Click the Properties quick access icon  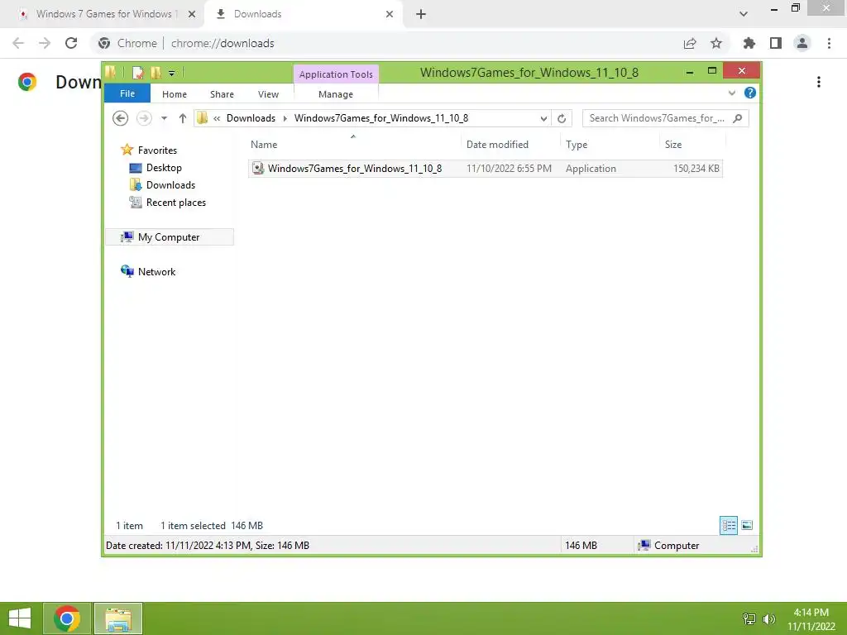pyautogui.click(x=137, y=73)
